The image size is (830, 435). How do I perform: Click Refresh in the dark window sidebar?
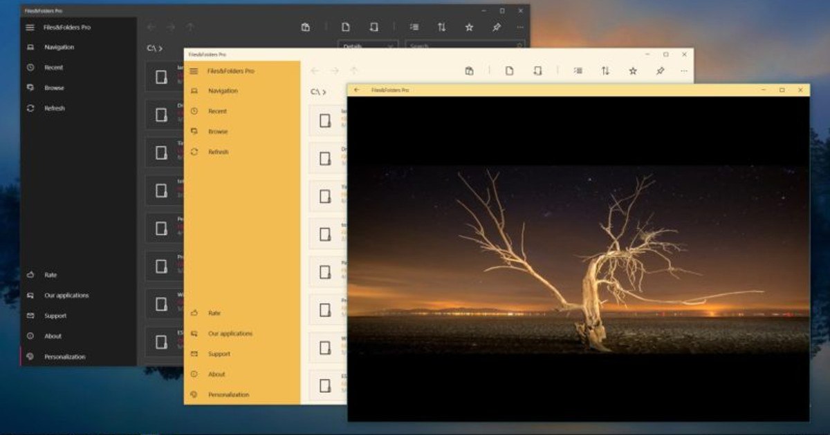[x=79, y=108]
